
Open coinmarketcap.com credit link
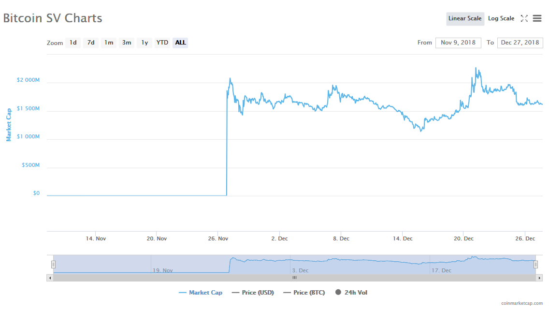point(521,303)
